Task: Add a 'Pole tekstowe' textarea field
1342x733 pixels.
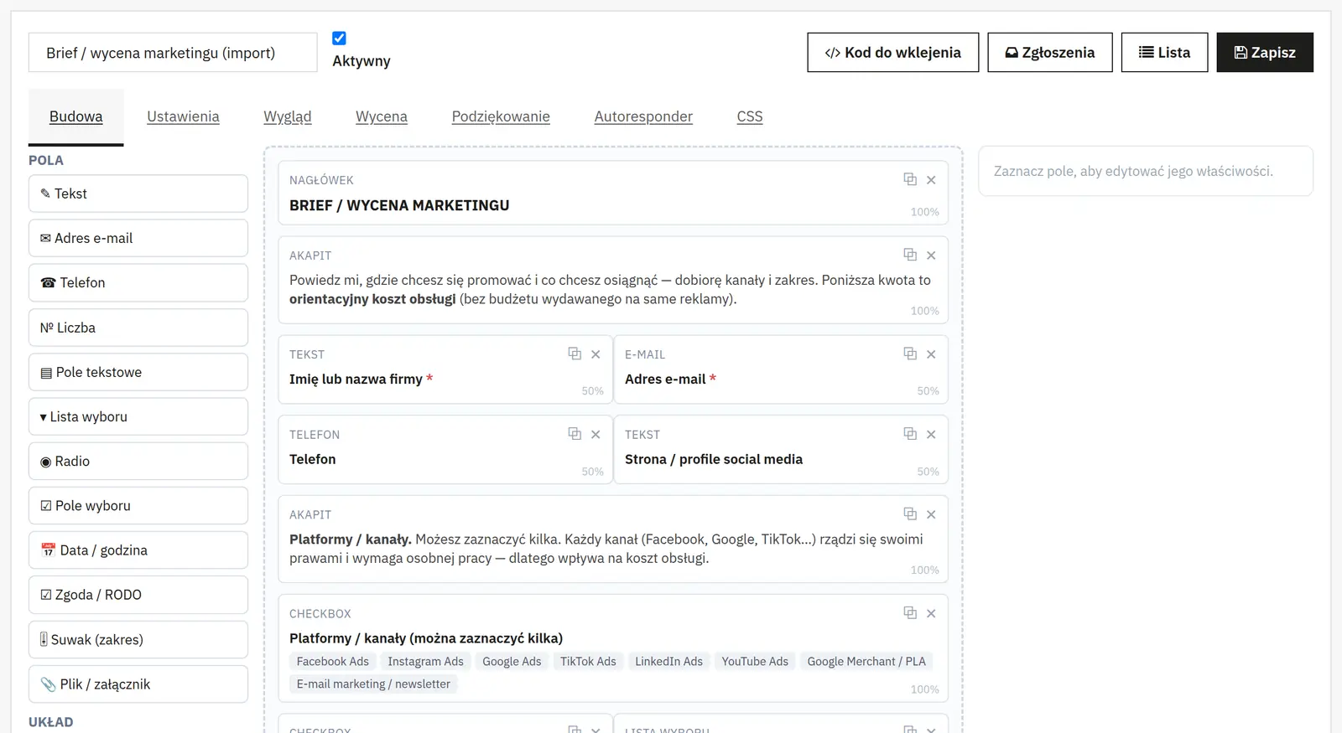Action: (x=138, y=372)
